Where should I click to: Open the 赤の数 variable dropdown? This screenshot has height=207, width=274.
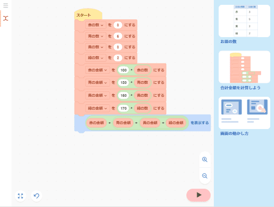[96, 25]
